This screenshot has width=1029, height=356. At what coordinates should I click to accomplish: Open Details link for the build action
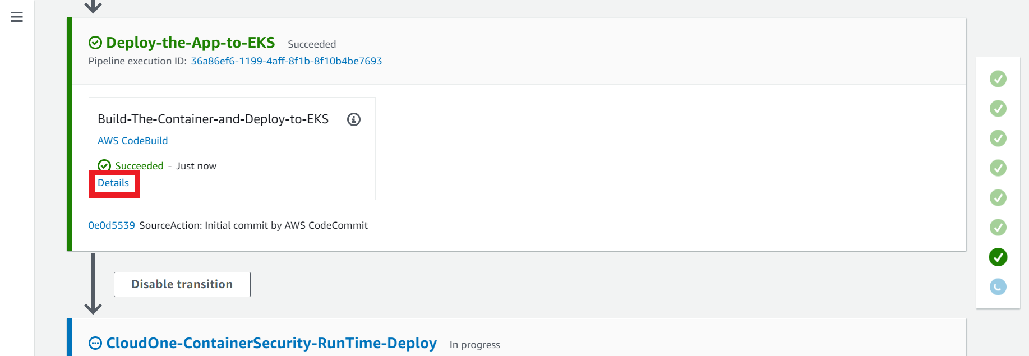pyautogui.click(x=113, y=183)
